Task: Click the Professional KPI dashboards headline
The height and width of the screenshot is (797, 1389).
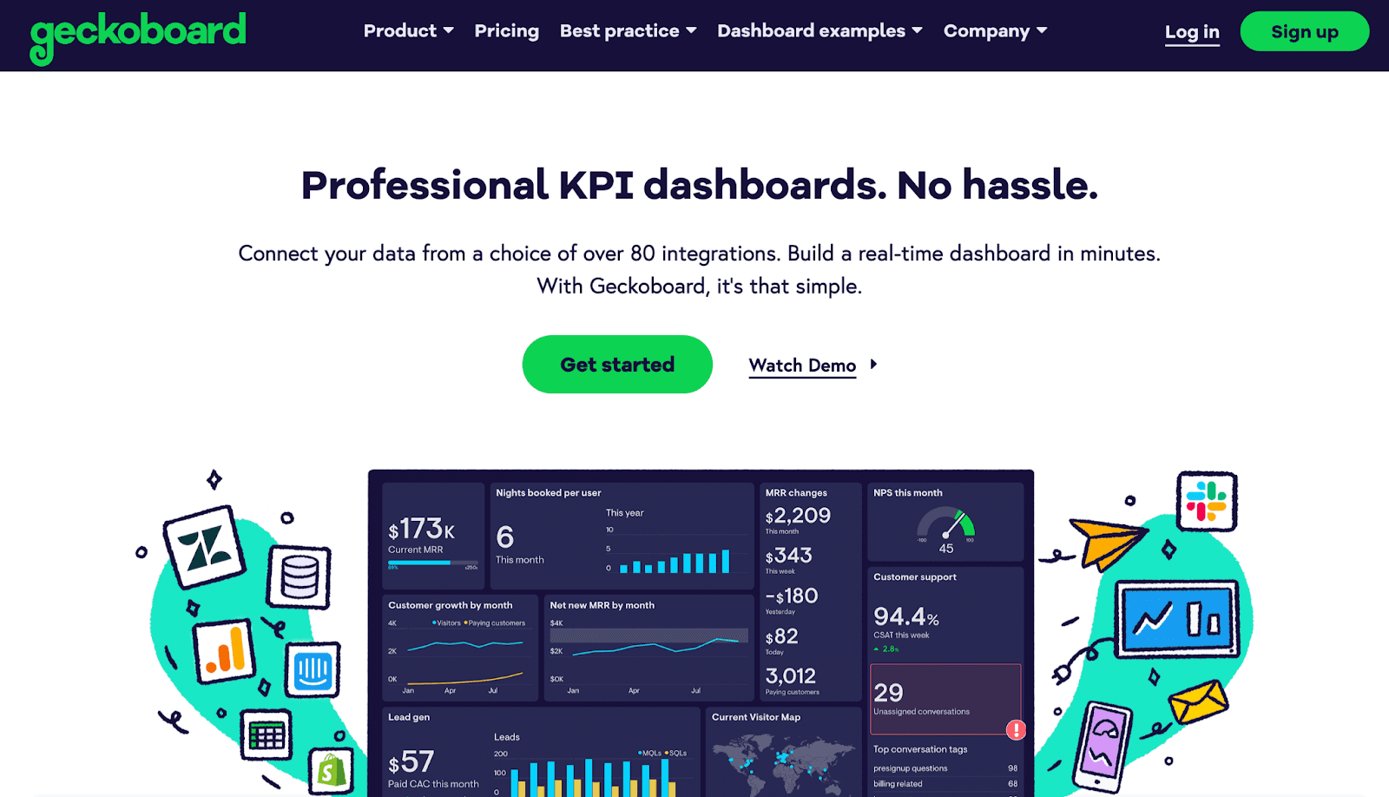Action: 700,185
